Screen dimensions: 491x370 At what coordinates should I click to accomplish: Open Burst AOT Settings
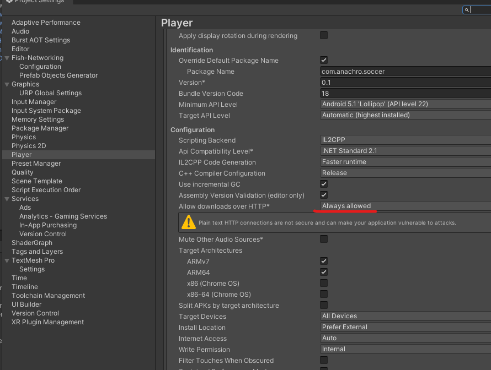click(x=41, y=40)
